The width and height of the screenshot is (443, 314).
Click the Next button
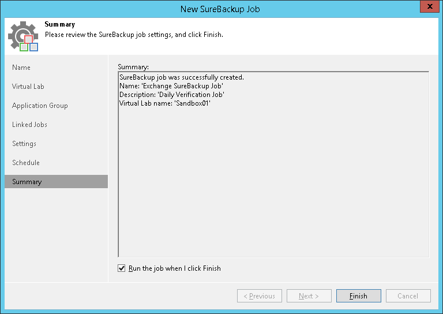309,296
